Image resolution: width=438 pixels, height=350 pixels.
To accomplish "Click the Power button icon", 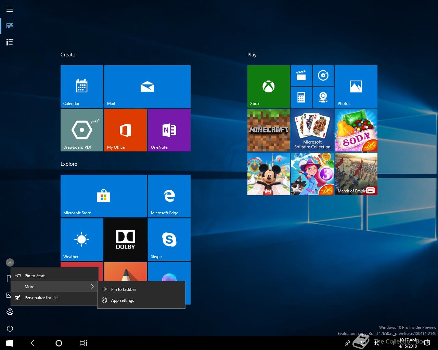I will pyautogui.click(x=10, y=328).
